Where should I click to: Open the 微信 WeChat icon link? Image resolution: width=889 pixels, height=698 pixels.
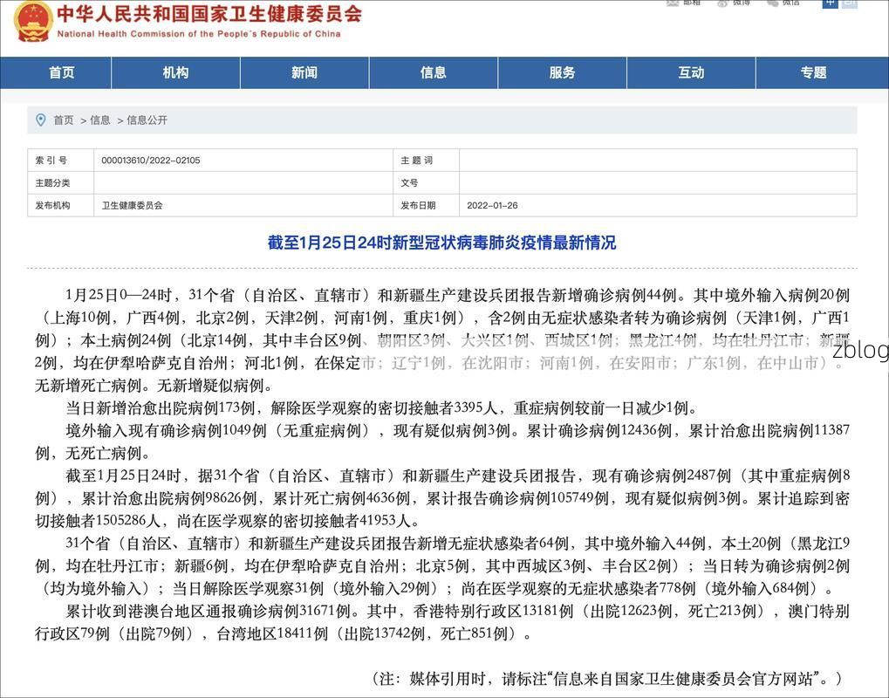783,3
